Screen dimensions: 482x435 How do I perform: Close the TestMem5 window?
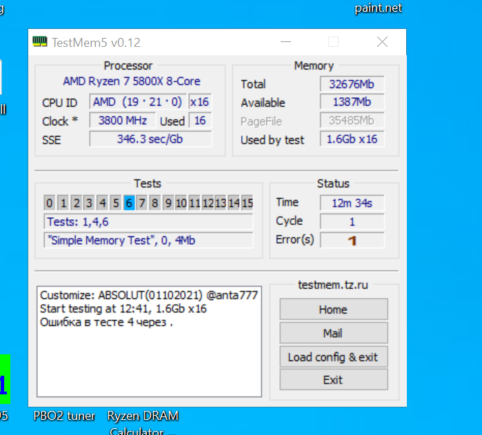coord(382,42)
